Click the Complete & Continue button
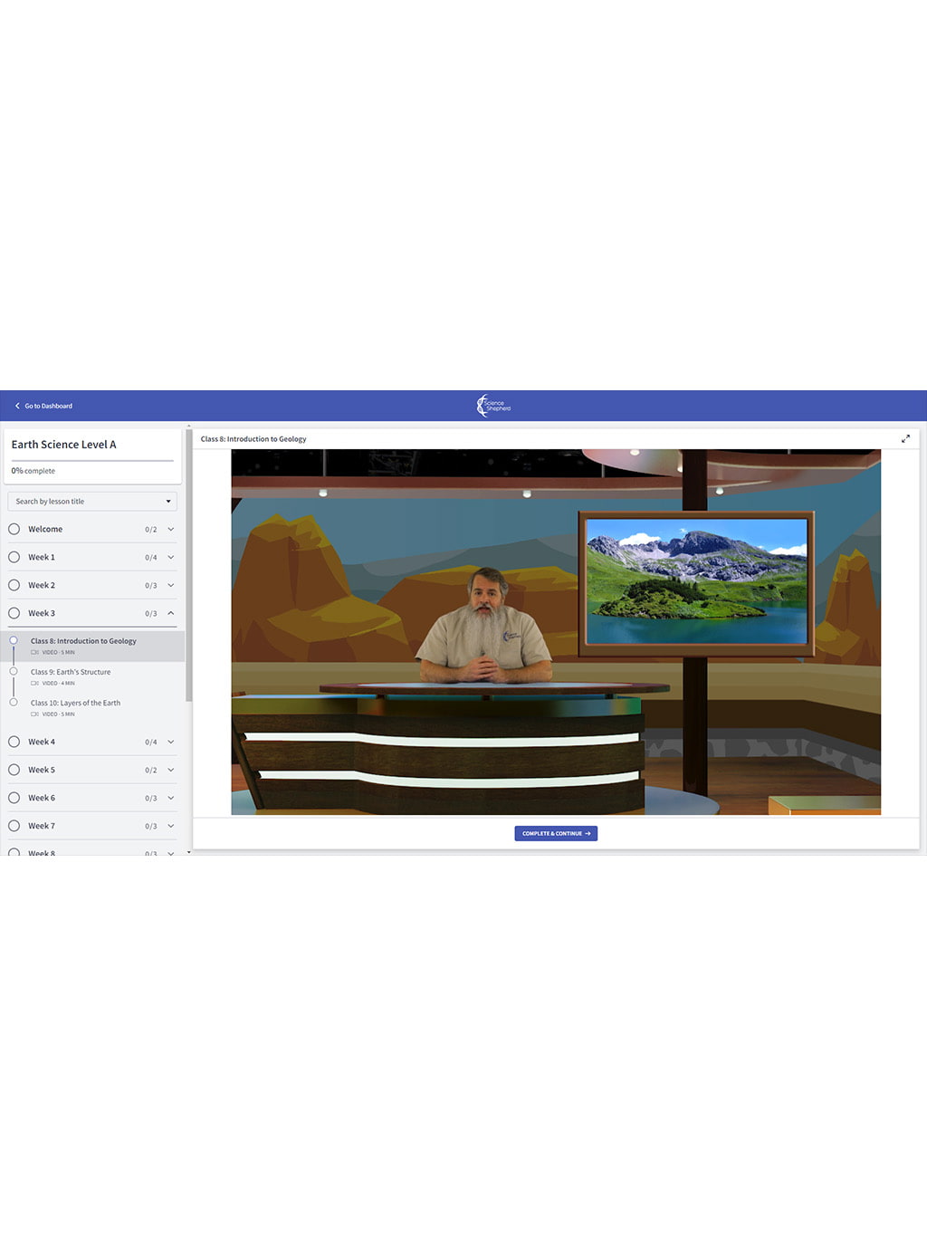 [556, 833]
